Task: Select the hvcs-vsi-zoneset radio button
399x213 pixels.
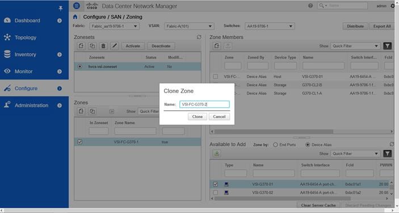Action: [x=80, y=66]
